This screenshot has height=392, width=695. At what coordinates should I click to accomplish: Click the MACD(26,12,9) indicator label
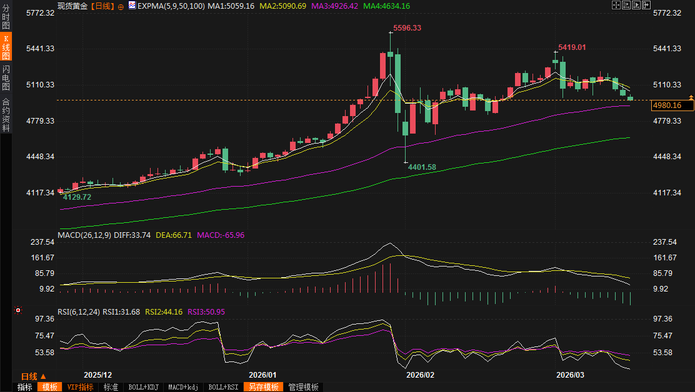tap(84, 235)
